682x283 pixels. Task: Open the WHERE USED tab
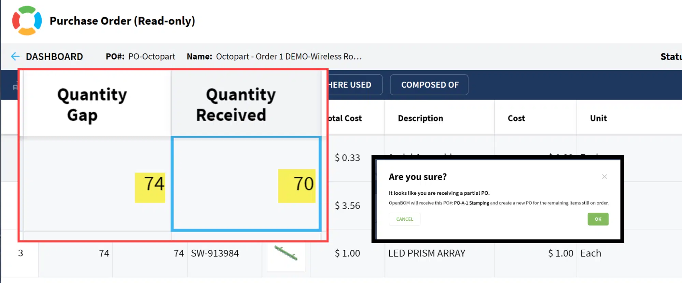click(x=353, y=85)
